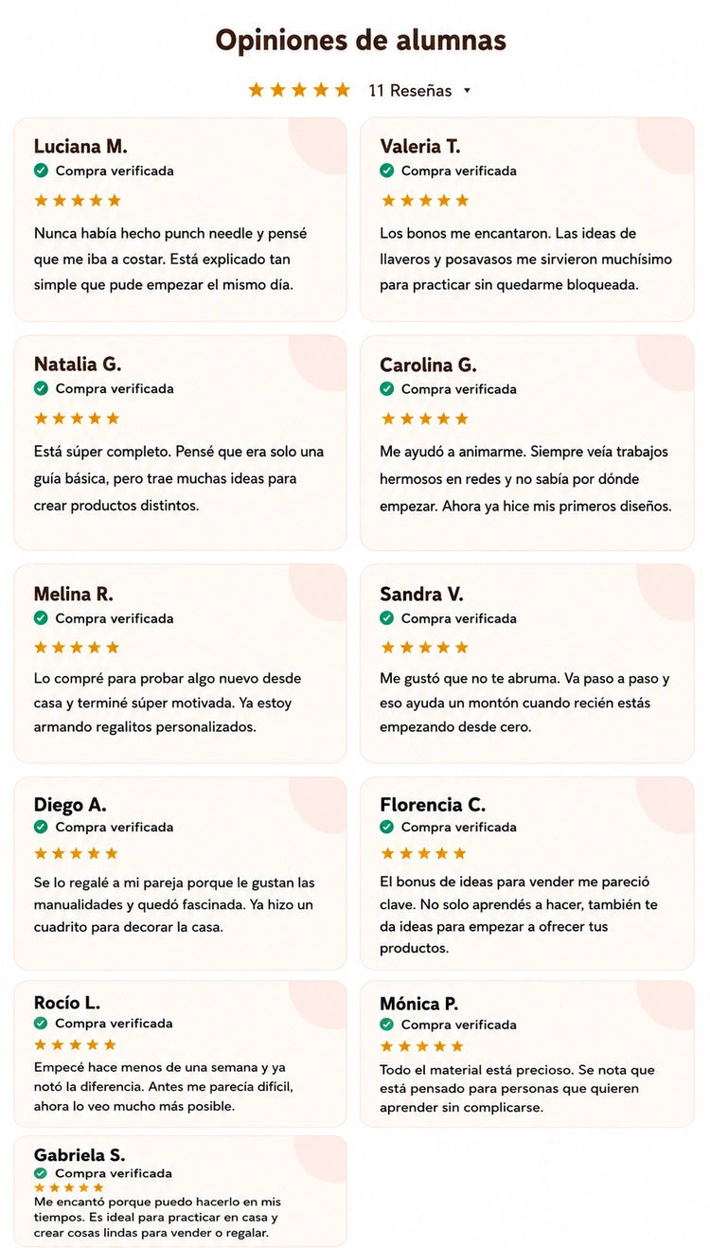Click the overall five-star rating at top
The image size is (710, 1248).
[x=299, y=90]
